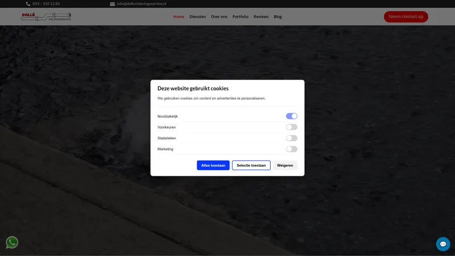The width and height of the screenshot is (455, 256).
Task: Toggle the Noodzakelijk cookie switch
Action: tap(291, 116)
